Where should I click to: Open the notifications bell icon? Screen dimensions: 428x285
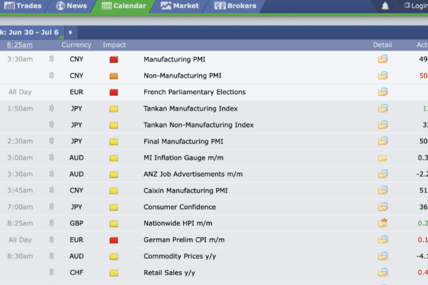385,6
